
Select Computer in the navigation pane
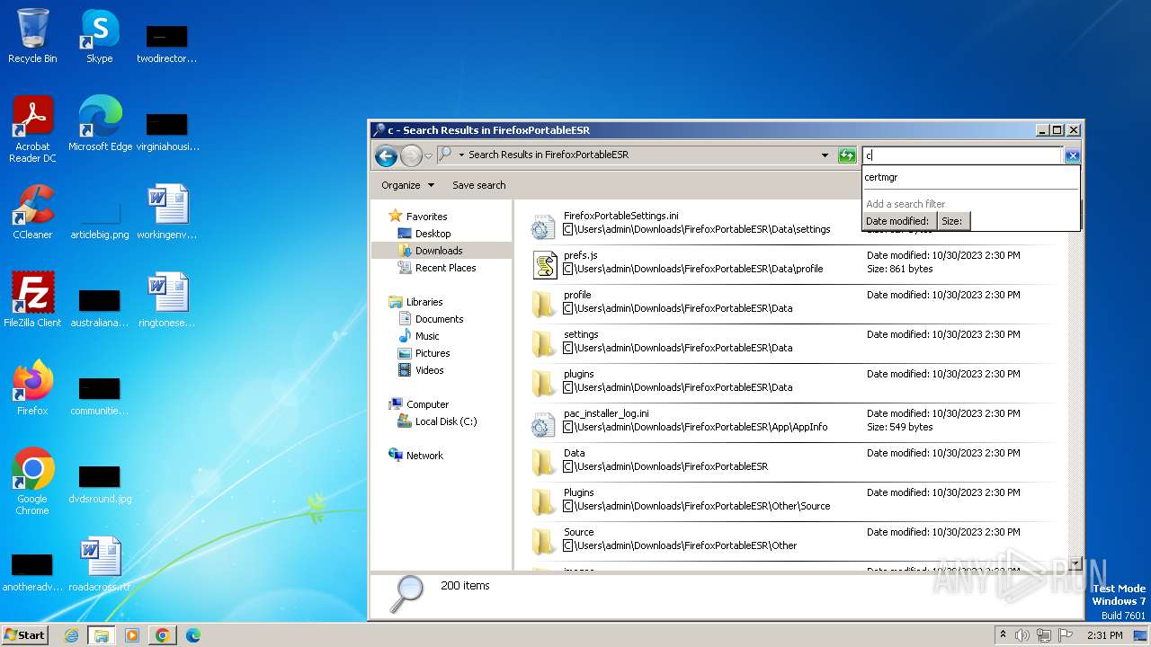pyautogui.click(x=427, y=404)
